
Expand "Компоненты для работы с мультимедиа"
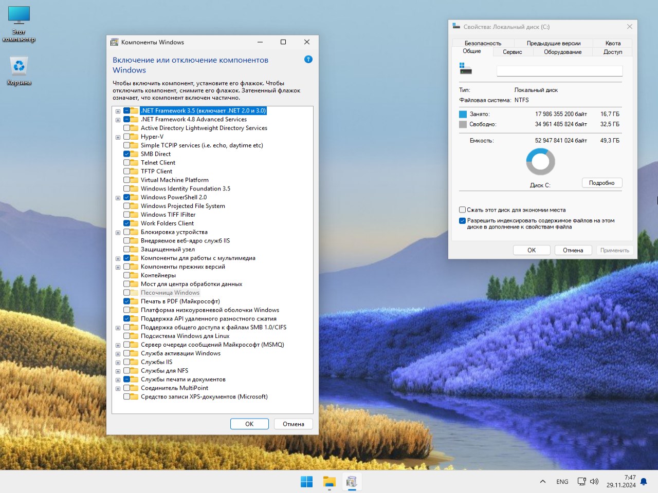click(x=118, y=258)
